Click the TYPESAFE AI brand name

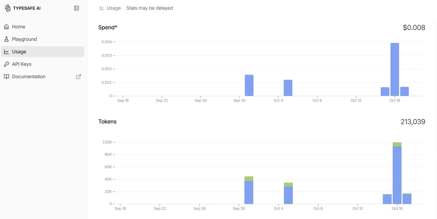[x=27, y=8]
